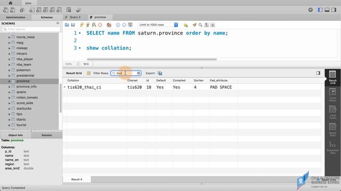Toggle invisible characters icon

[206, 25]
